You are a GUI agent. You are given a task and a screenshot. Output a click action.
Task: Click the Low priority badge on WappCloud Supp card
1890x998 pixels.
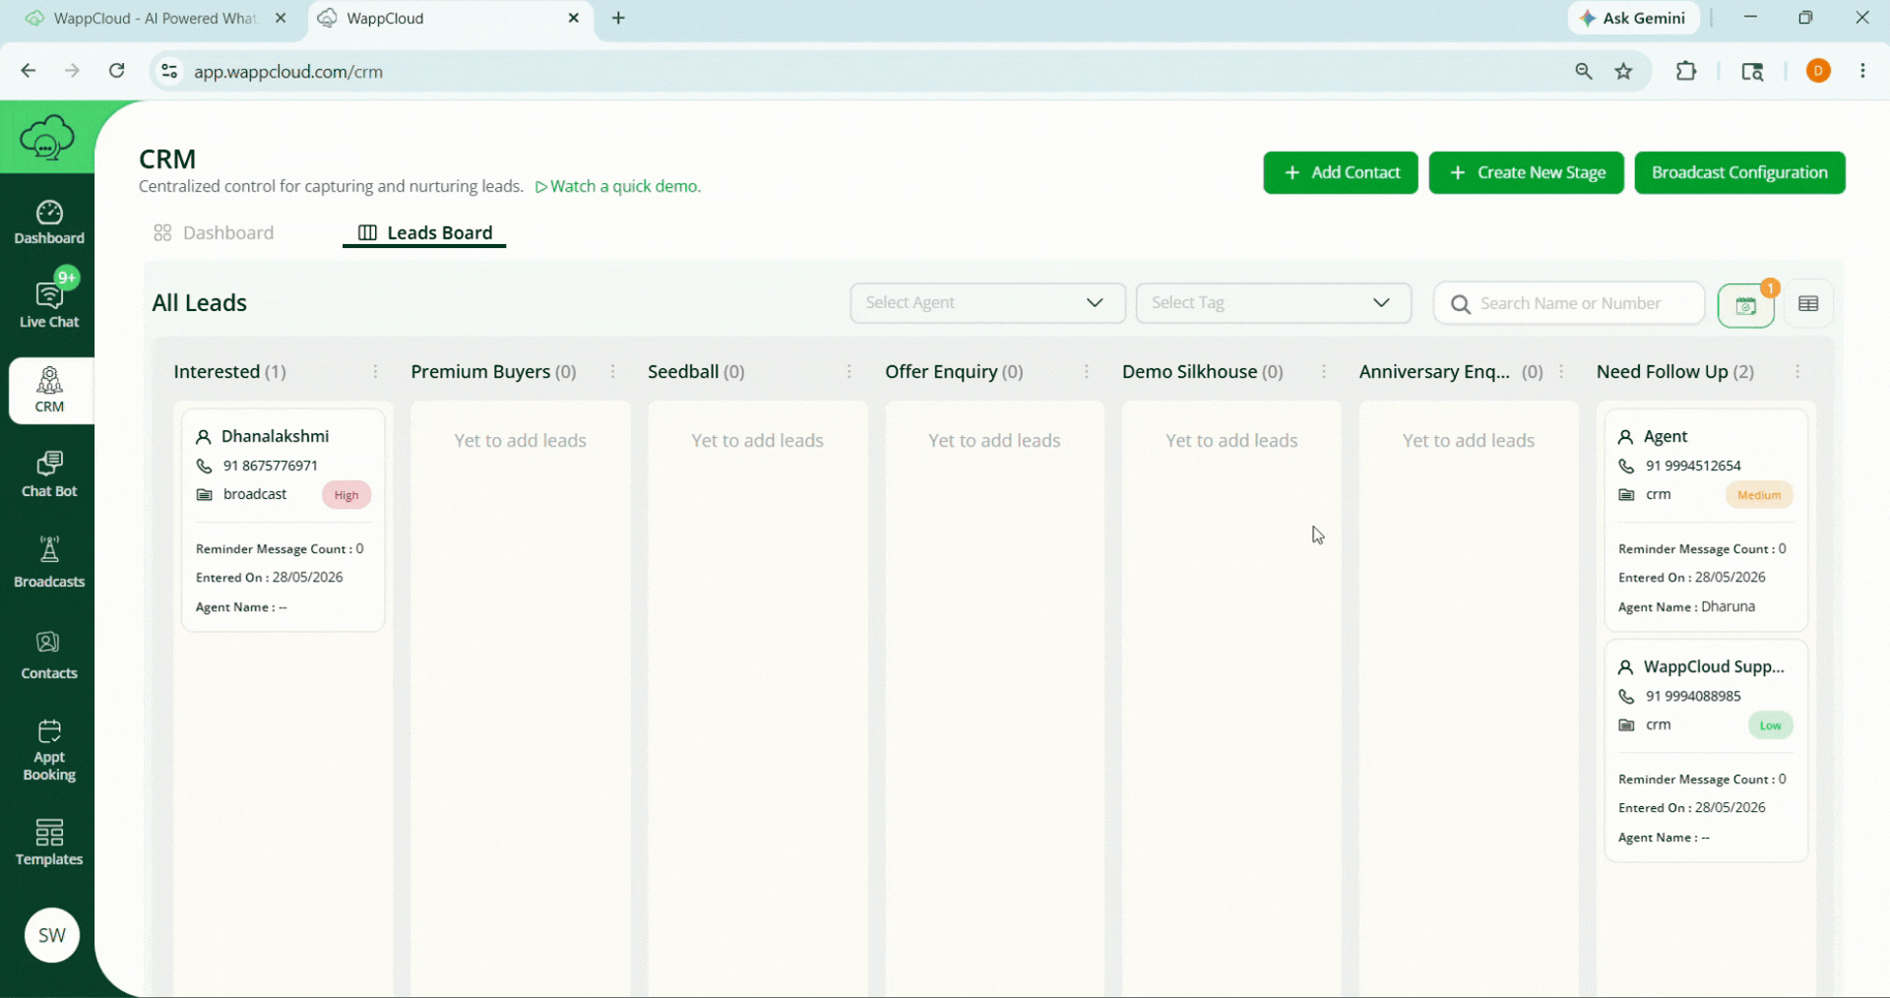point(1770,725)
